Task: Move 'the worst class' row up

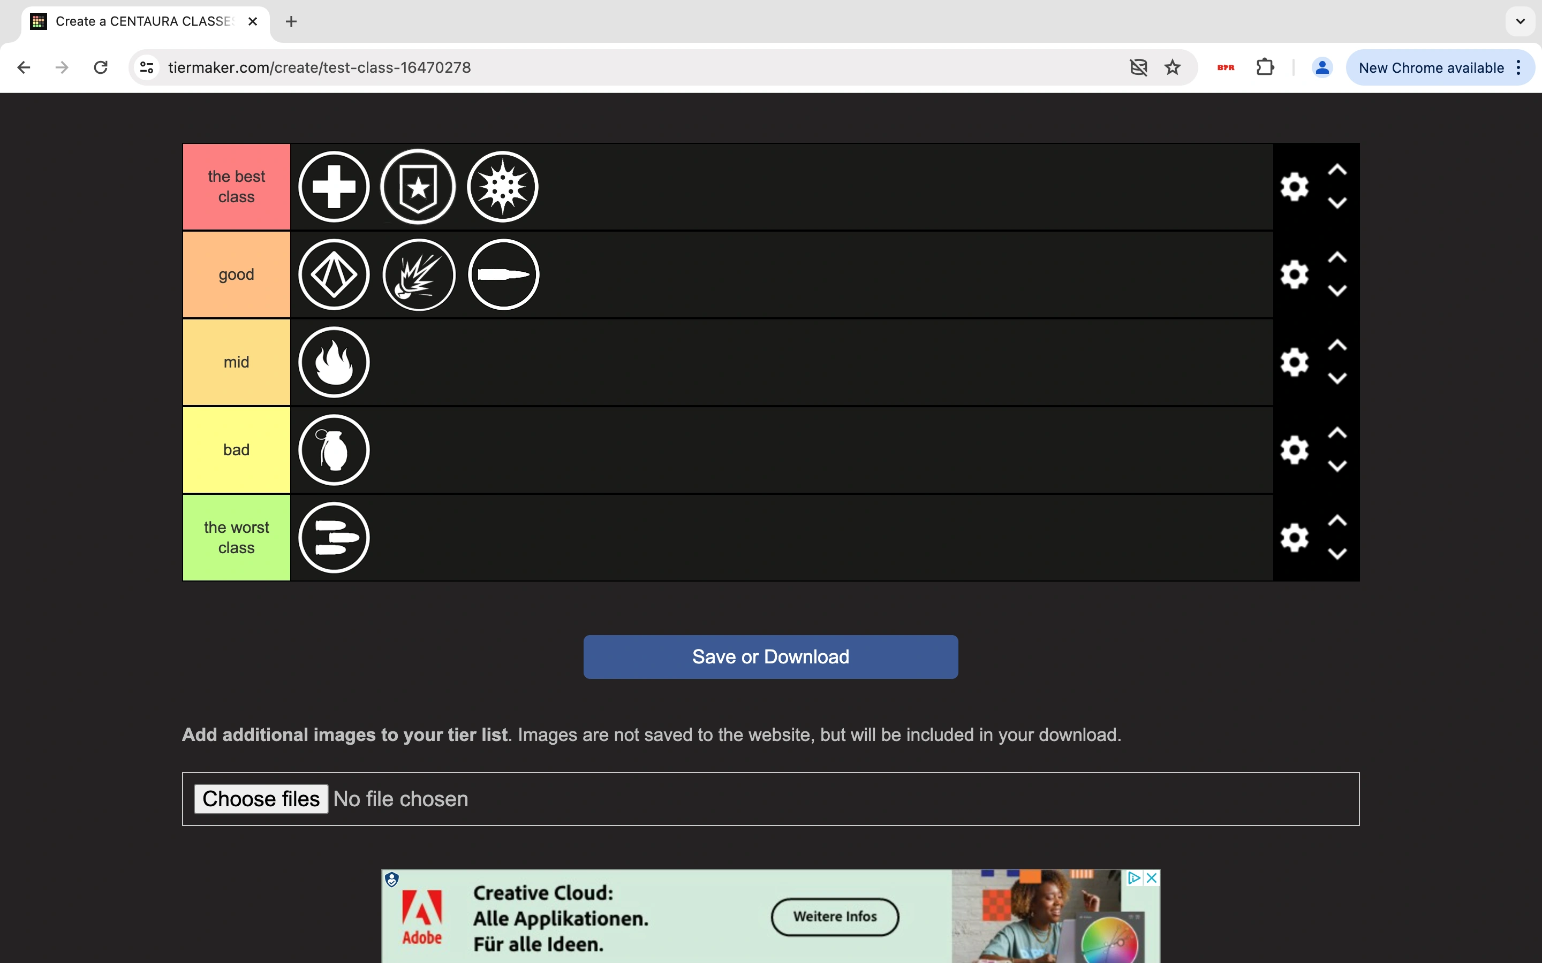Action: (1337, 521)
